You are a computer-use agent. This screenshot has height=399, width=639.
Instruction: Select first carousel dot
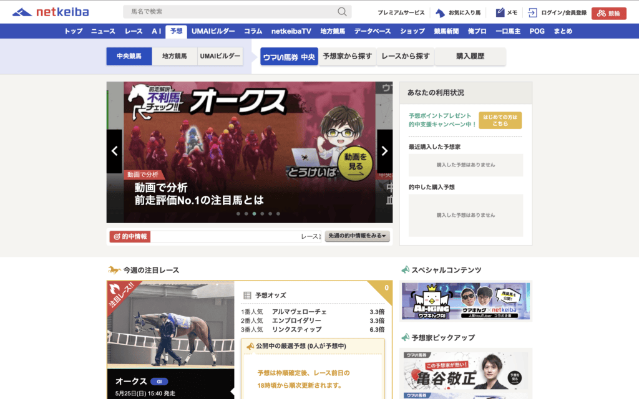click(238, 214)
